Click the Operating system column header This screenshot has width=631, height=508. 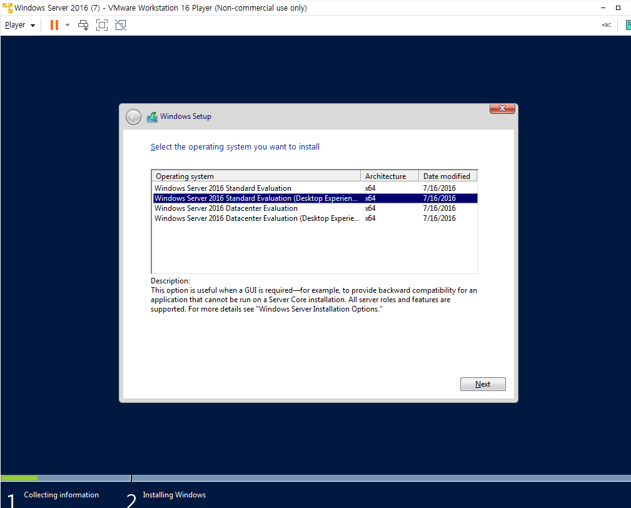coord(256,176)
